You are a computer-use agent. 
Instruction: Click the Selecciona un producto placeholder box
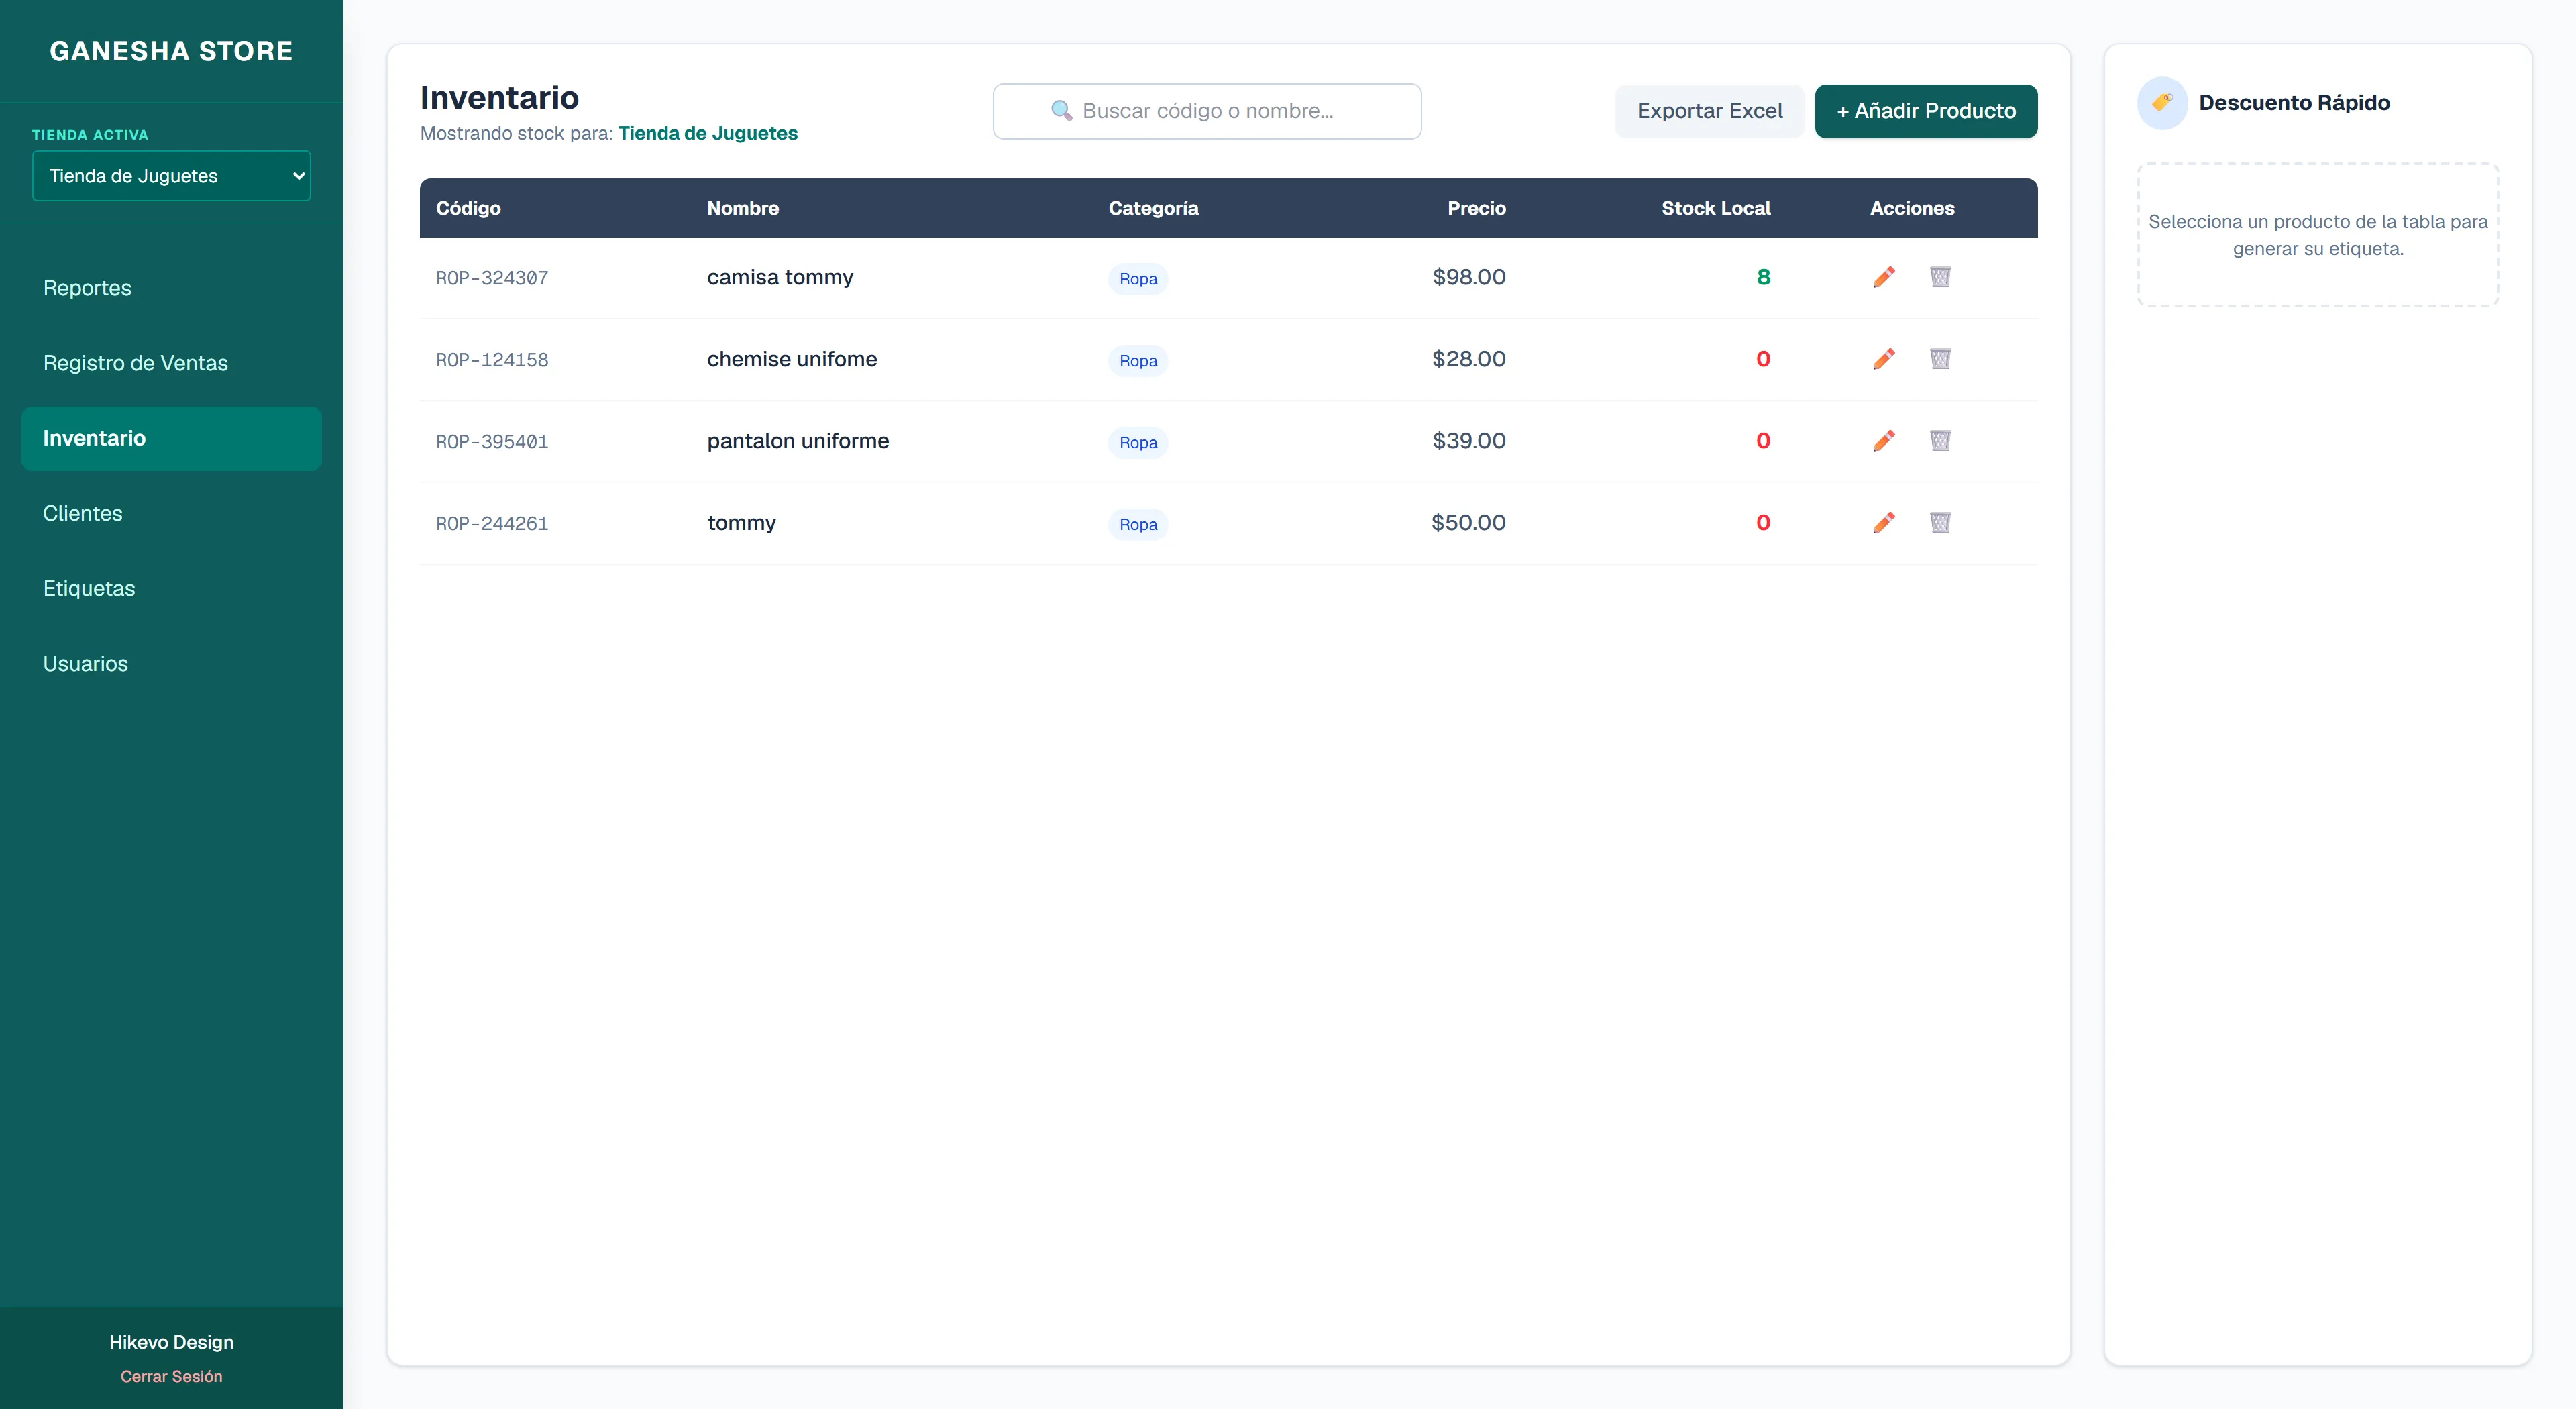click(2318, 235)
